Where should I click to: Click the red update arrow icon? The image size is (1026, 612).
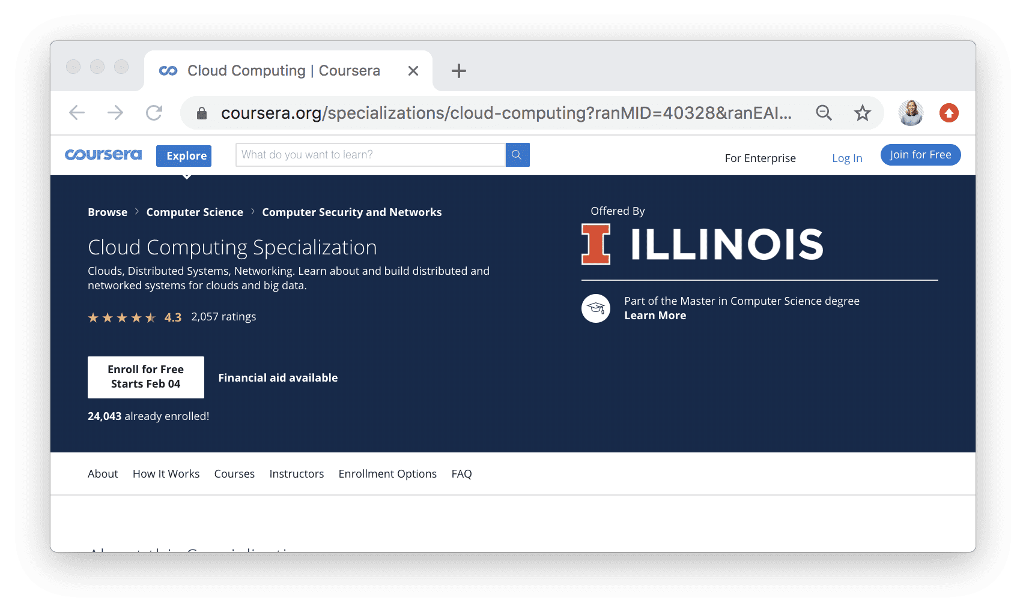click(949, 113)
